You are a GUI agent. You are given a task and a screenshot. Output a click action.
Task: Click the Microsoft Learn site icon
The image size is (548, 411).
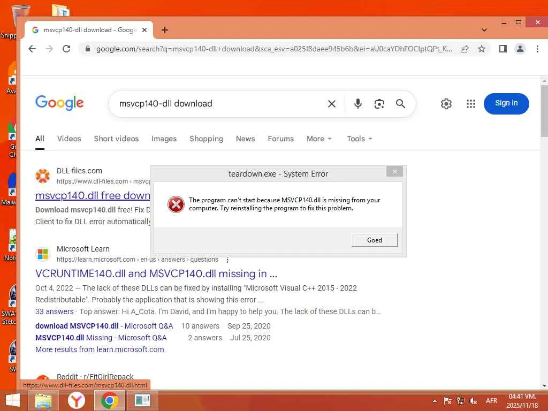click(x=43, y=254)
